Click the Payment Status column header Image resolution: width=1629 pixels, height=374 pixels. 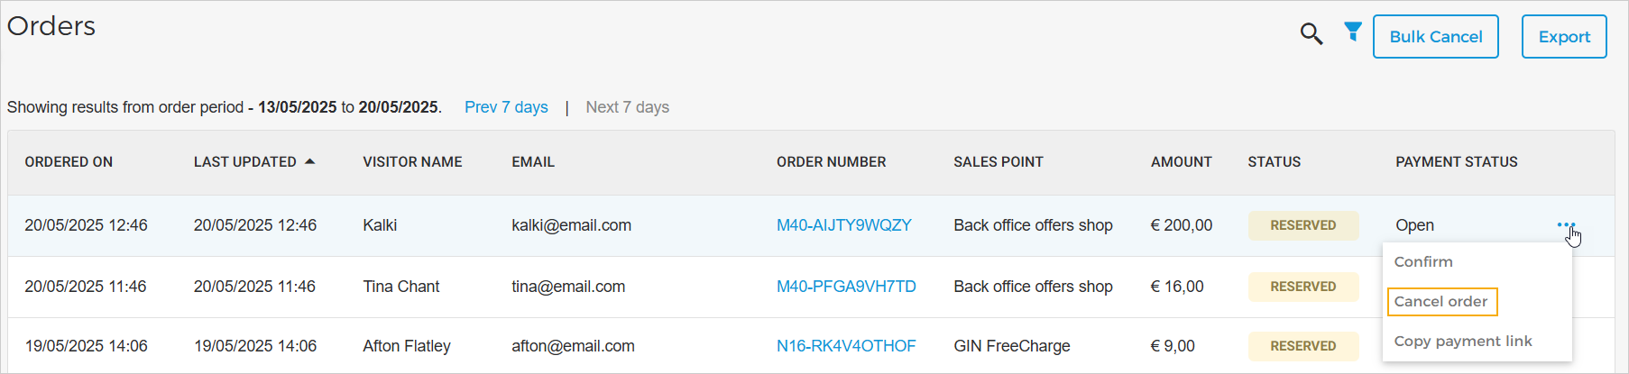1456,162
